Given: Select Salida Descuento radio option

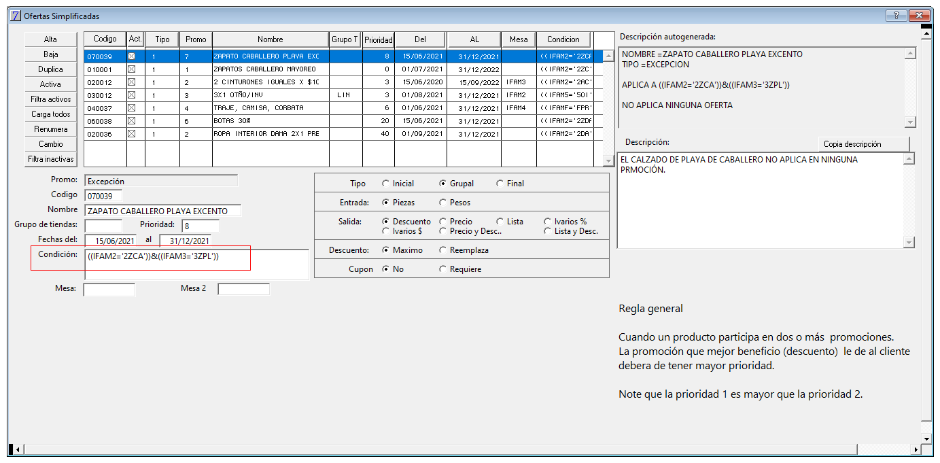Looking at the screenshot, I should point(406,222).
